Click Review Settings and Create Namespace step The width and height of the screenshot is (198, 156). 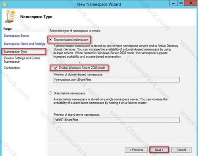coord(22,60)
